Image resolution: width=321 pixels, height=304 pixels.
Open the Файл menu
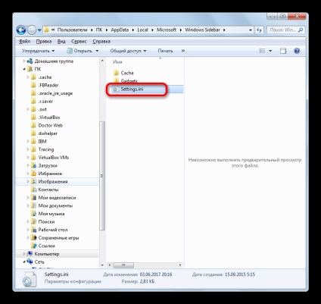[x=24, y=42]
